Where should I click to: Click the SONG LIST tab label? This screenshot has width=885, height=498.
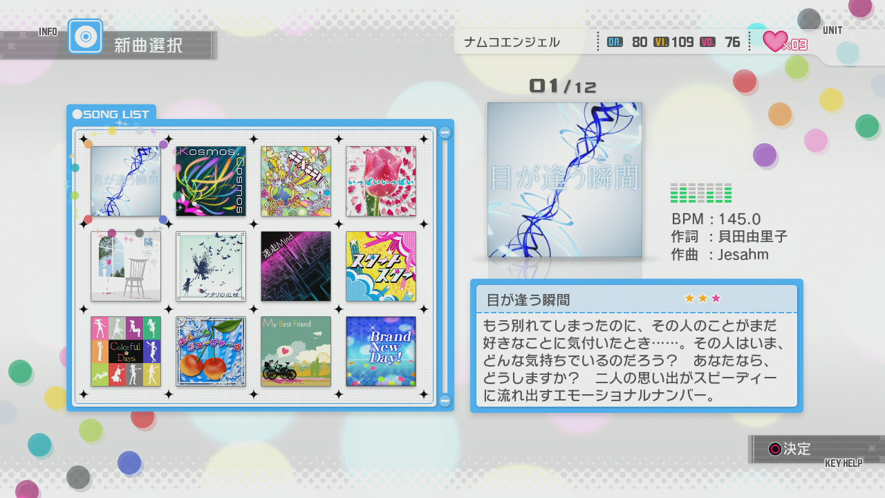[x=111, y=114]
